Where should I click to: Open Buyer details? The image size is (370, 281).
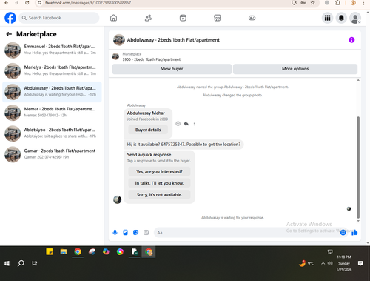pos(148,130)
